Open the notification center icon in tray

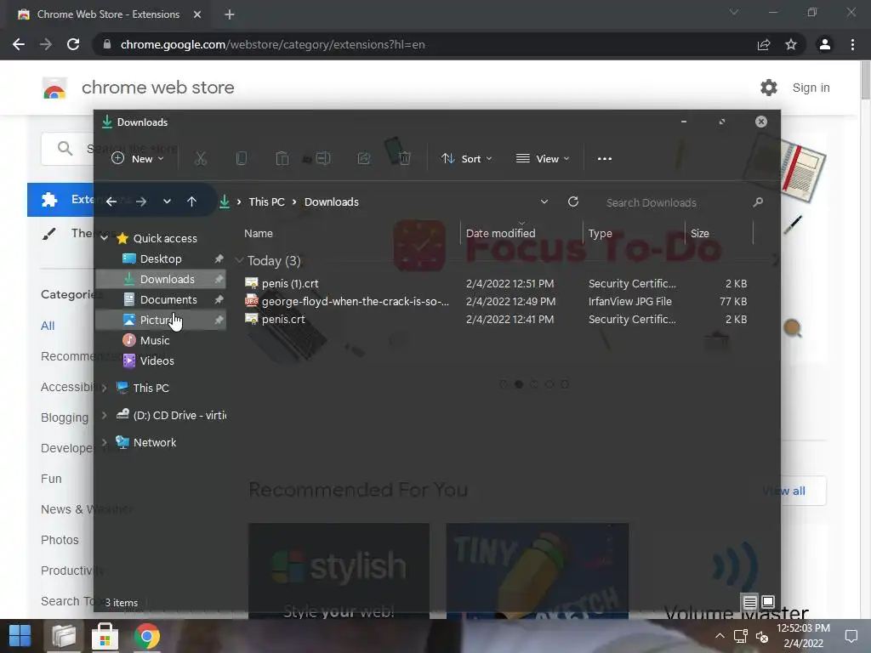coord(851,636)
